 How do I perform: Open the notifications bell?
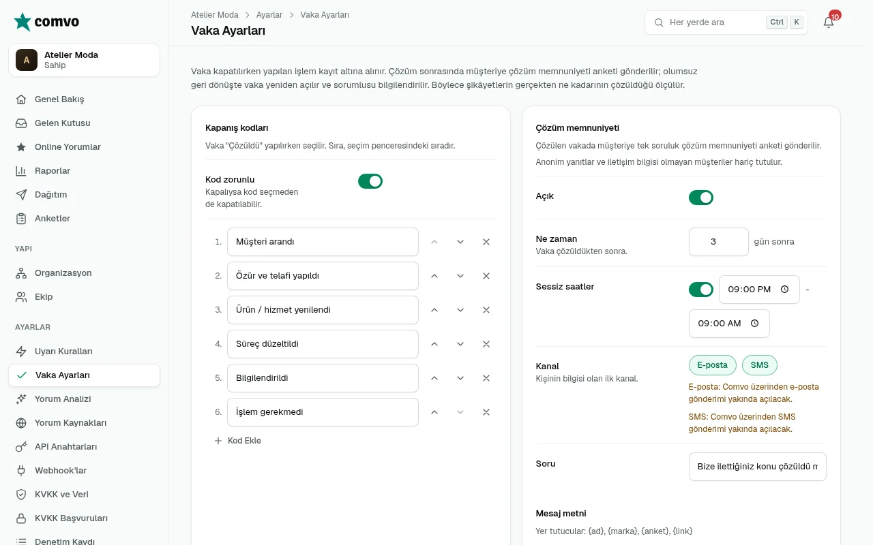coord(829,22)
